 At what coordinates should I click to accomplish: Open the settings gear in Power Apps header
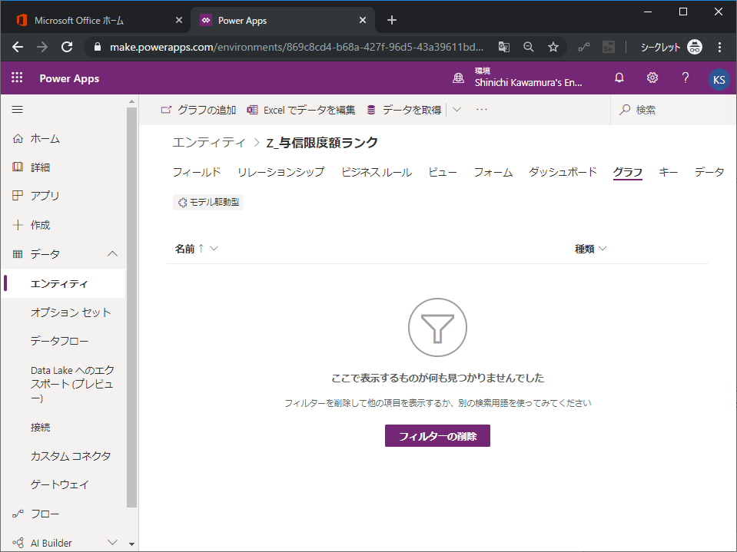click(x=652, y=78)
